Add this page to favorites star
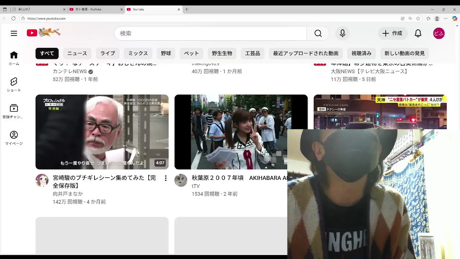Image resolution: width=460 pixels, height=259 pixels. pyautogui.click(x=418, y=18)
